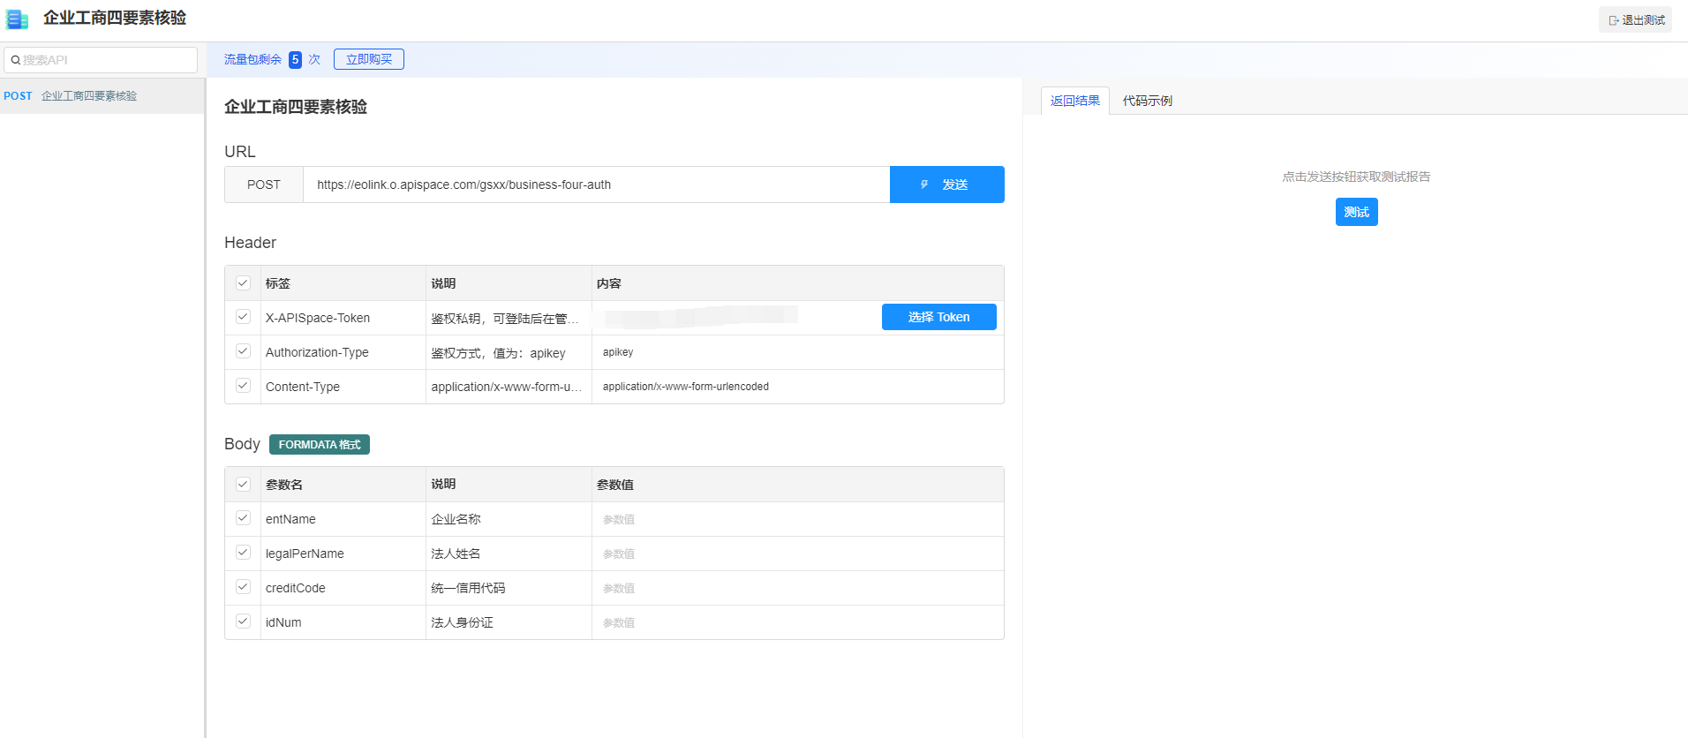Click the idNum 参数值 input field
The height and width of the screenshot is (738, 1688).
(x=798, y=622)
